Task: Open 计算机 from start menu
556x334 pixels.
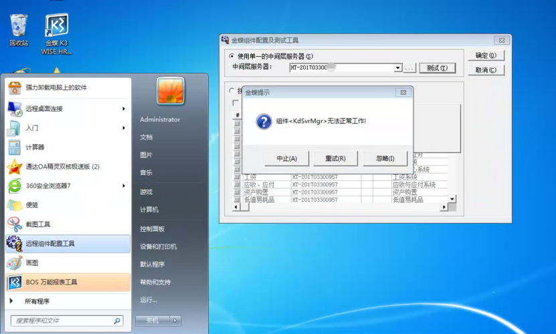Action: pyautogui.click(x=149, y=210)
